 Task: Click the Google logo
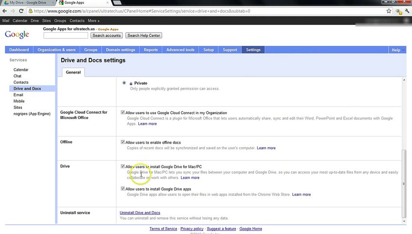click(x=17, y=35)
